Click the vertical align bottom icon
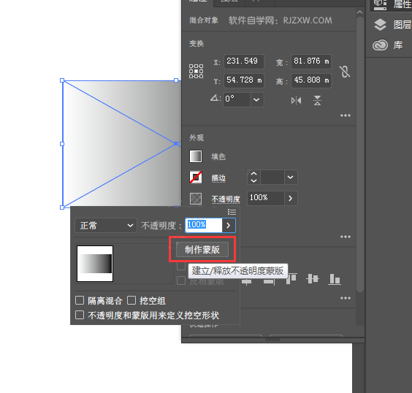 click(x=335, y=279)
